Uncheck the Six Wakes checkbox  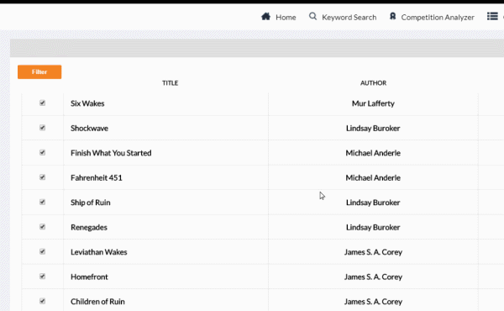(x=43, y=103)
